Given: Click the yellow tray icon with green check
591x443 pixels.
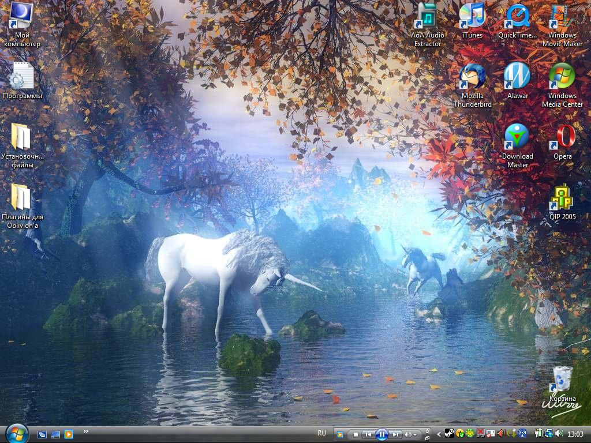Looking at the screenshot, I should pyautogui.click(x=460, y=434).
